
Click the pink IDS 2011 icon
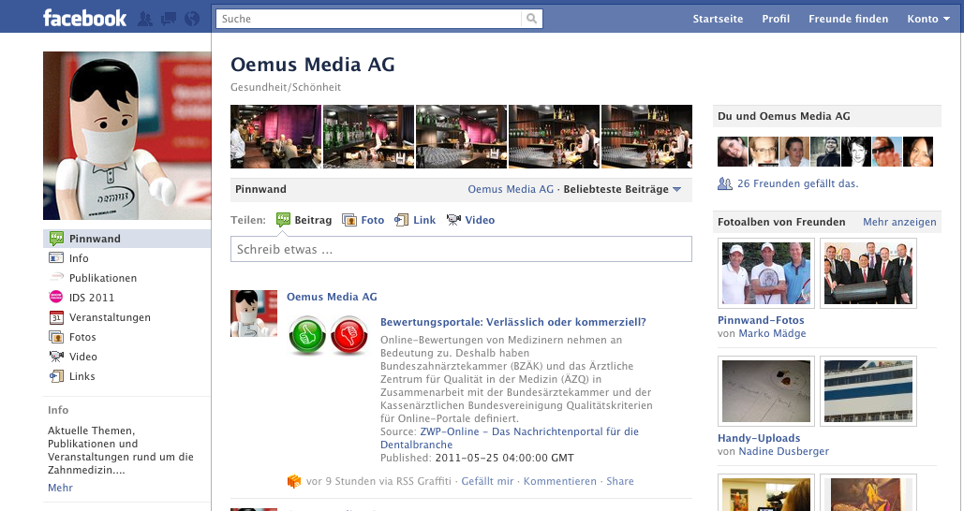[56, 298]
